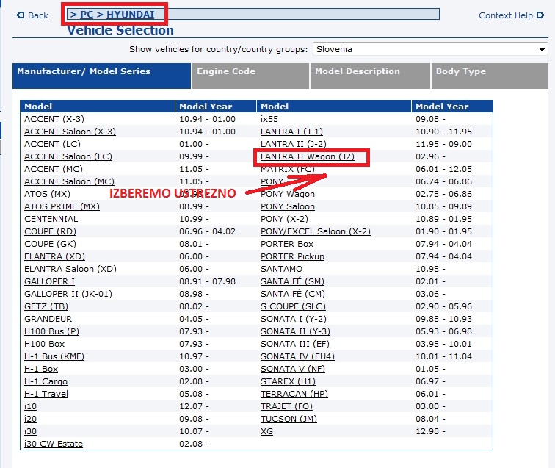Pick the COUPE (GK) model
Viewport: 555px width, 468px height.
[x=50, y=244]
